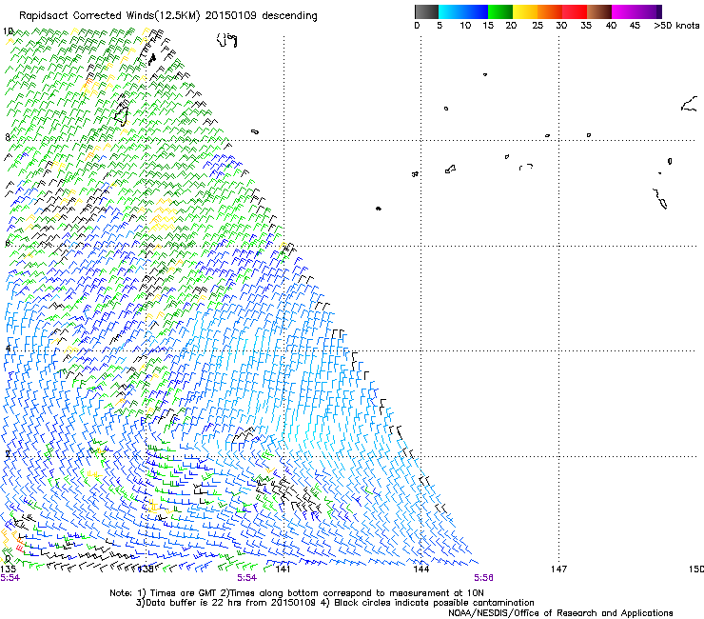
Task: Click the '>50 knots' legend label
Action: coord(676,26)
